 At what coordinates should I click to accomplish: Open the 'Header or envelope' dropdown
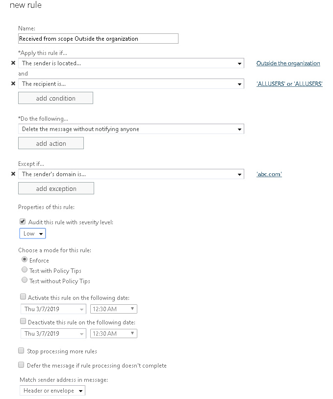coord(52,391)
